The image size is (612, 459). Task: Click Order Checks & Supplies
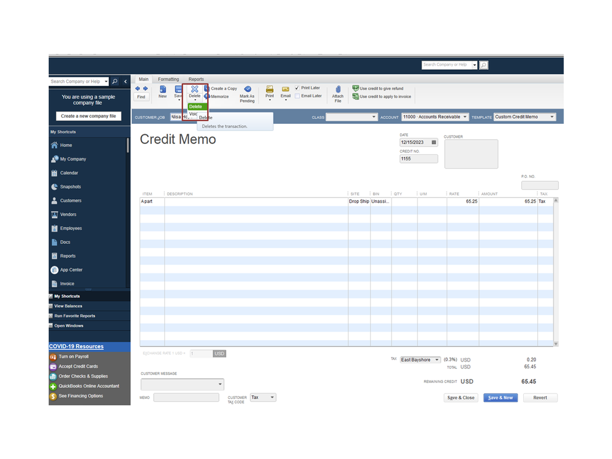coord(79,376)
